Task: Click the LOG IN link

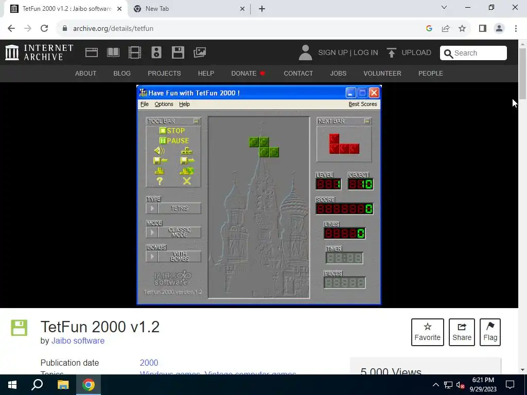Action: point(366,53)
